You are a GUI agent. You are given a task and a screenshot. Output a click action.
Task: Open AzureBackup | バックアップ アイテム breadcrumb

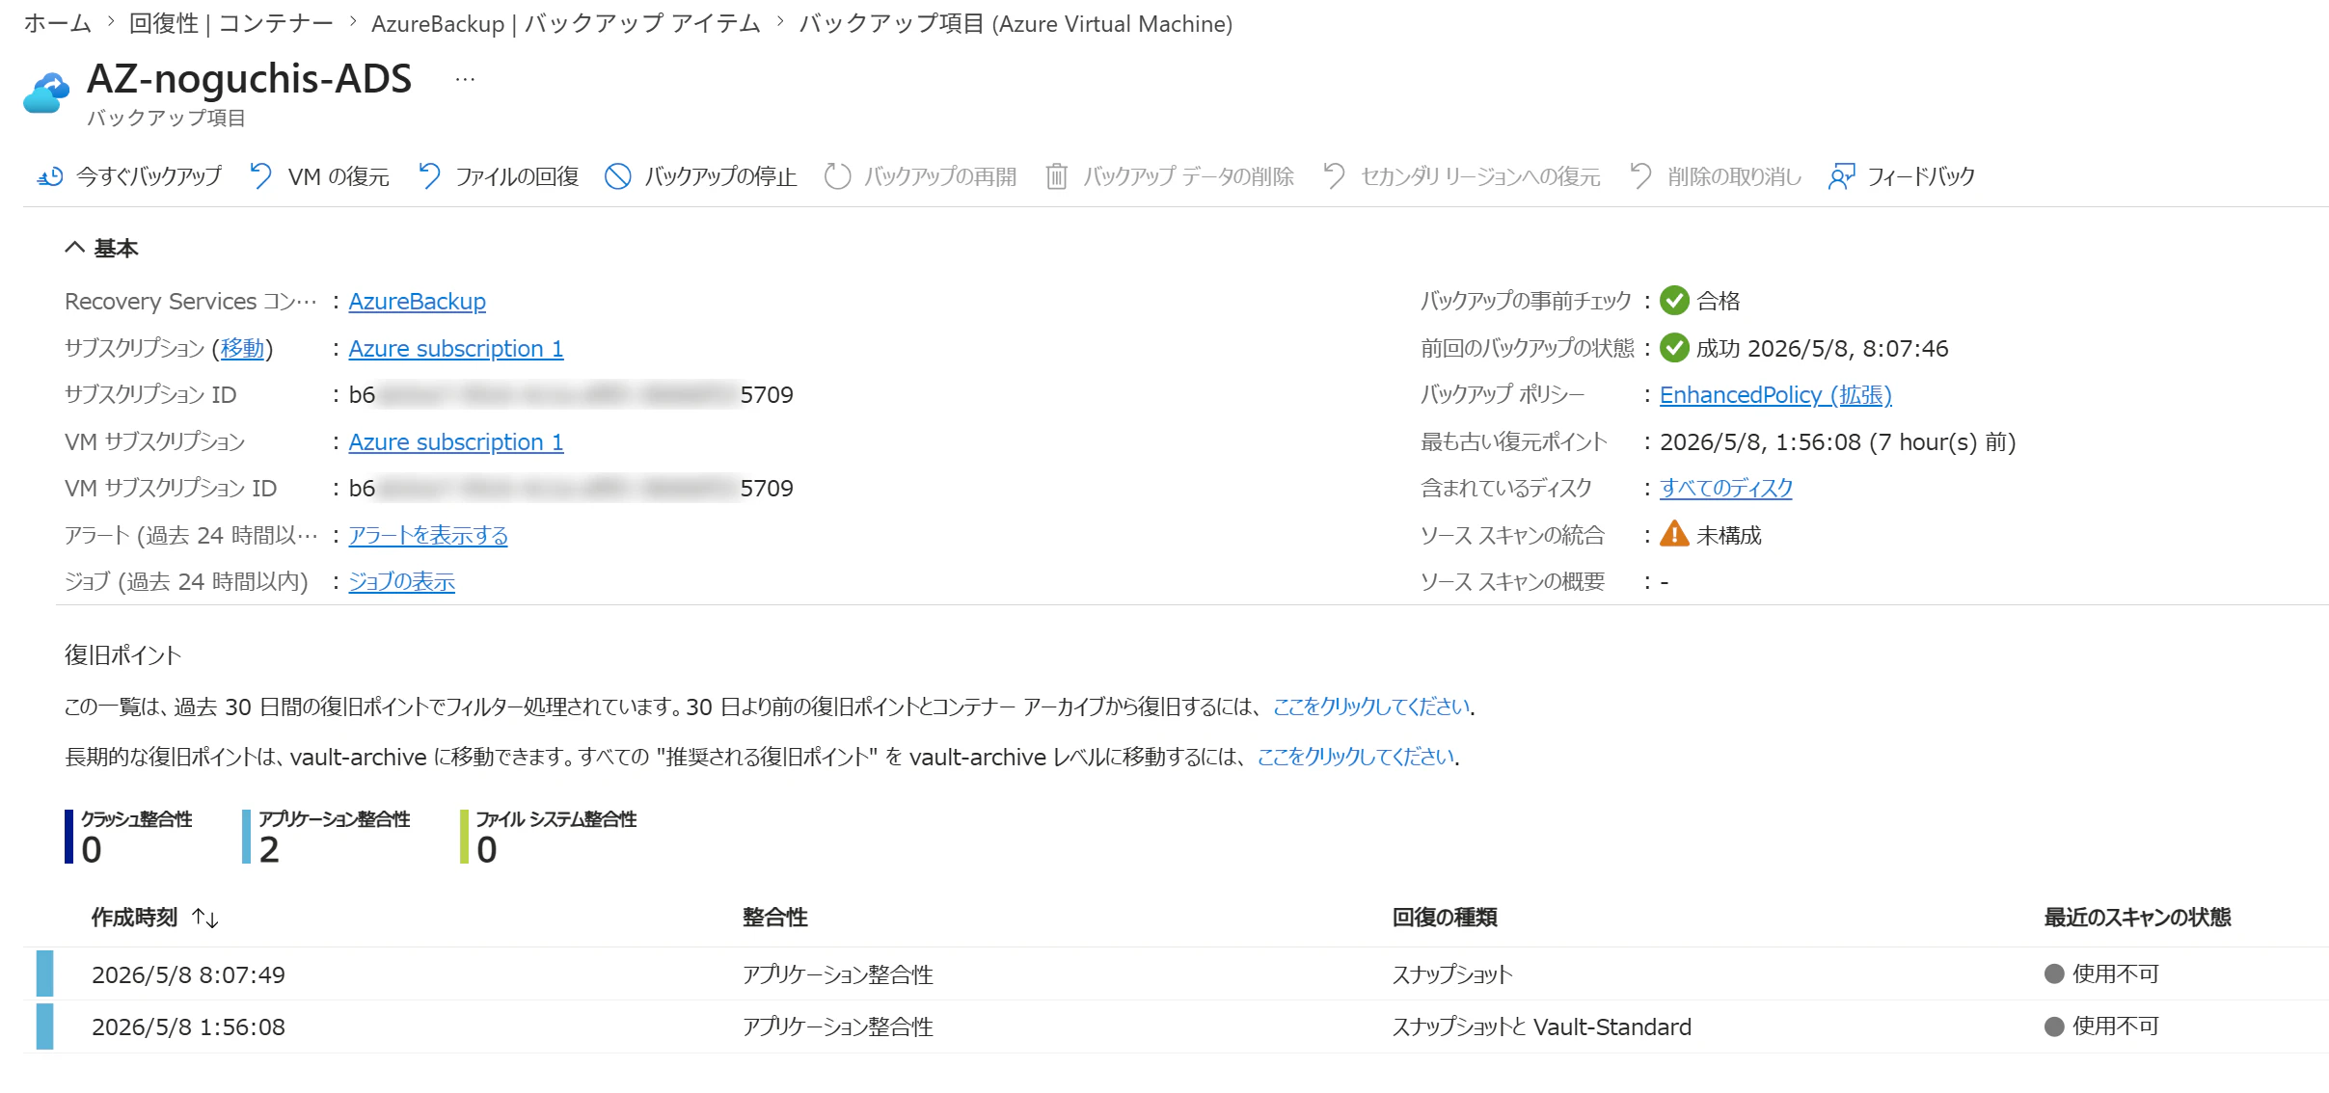tap(566, 23)
